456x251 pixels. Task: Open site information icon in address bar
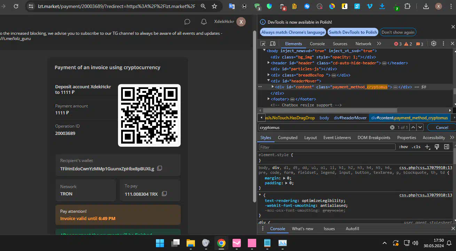[31, 6]
